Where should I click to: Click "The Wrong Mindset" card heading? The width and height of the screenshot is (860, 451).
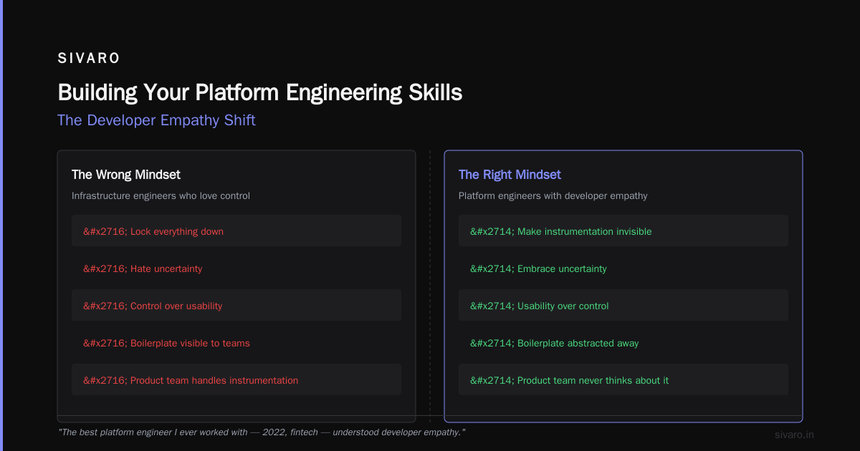click(126, 175)
